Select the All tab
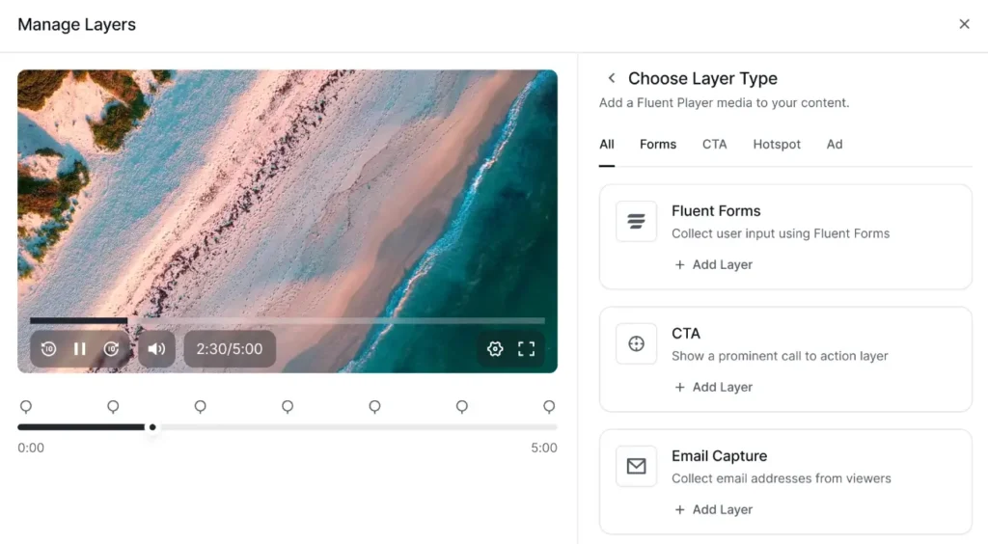Viewport: 988px width, 544px height. (x=607, y=144)
